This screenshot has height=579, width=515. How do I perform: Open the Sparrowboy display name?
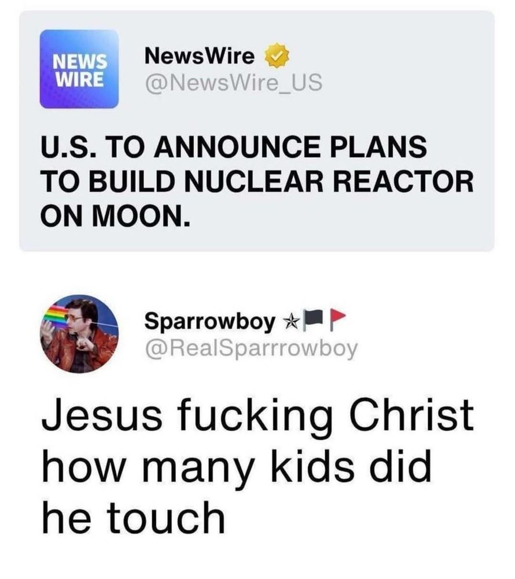click(x=210, y=321)
